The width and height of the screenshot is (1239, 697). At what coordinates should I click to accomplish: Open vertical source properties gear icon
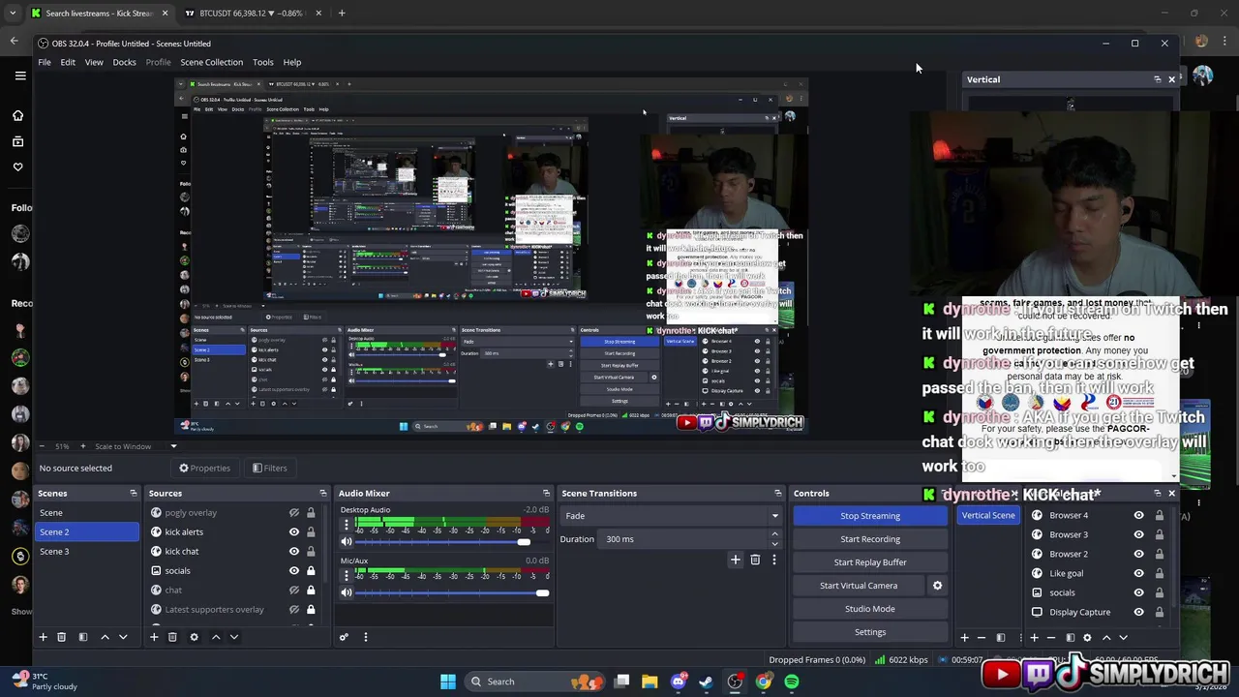1087,637
